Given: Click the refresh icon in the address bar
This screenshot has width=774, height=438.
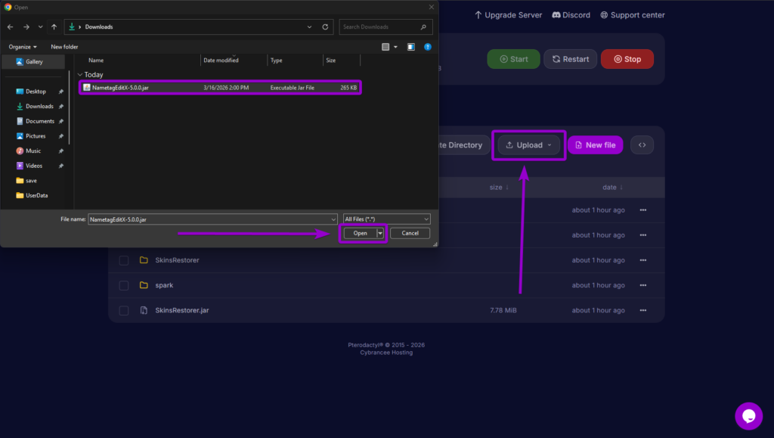Looking at the screenshot, I should point(324,26).
